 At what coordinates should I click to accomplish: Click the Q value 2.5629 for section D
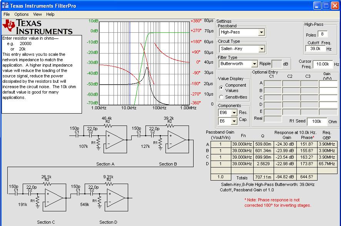tap(263, 164)
